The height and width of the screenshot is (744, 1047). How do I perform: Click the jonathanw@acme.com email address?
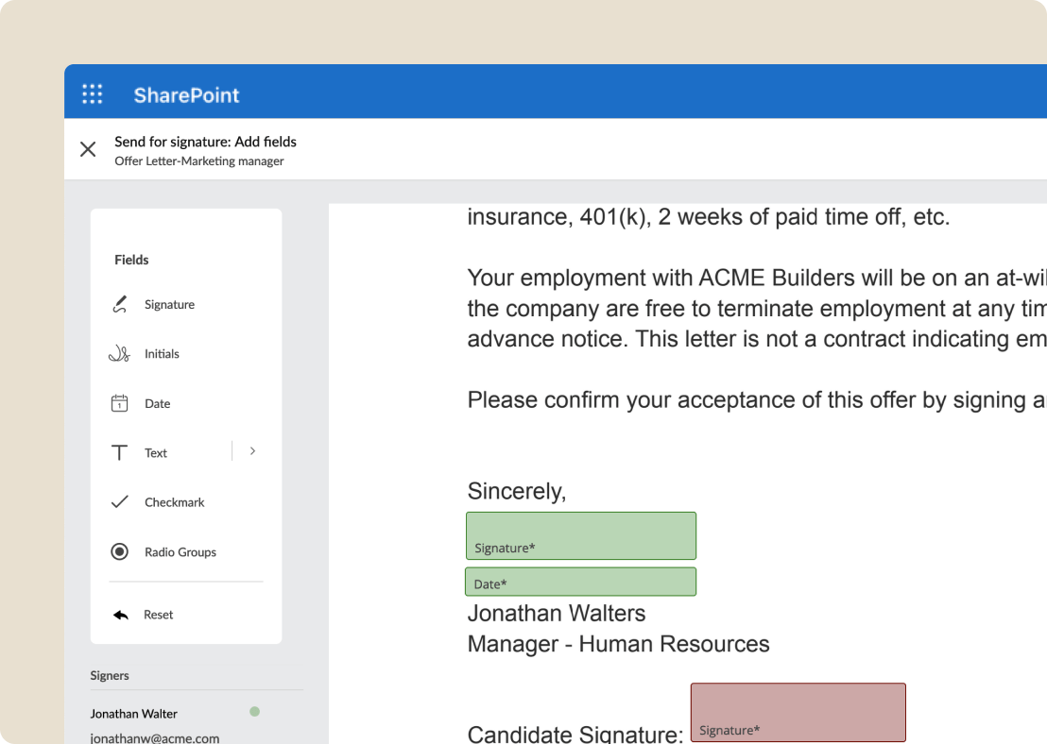[x=154, y=737]
